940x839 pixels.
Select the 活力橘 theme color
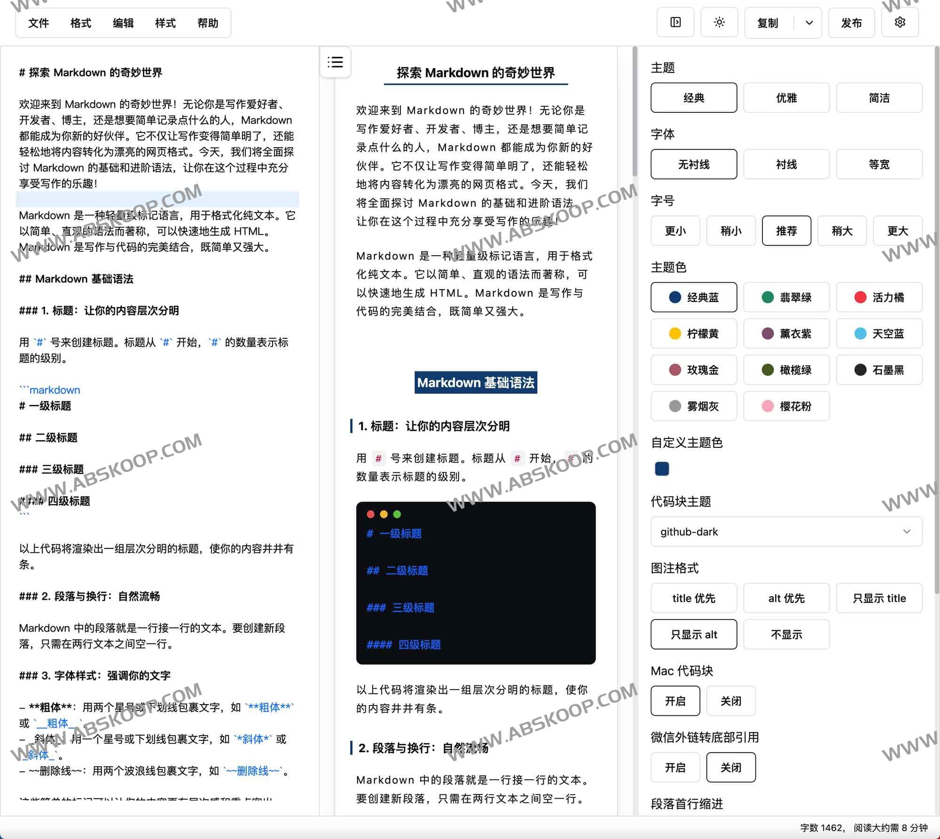tap(879, 297)
